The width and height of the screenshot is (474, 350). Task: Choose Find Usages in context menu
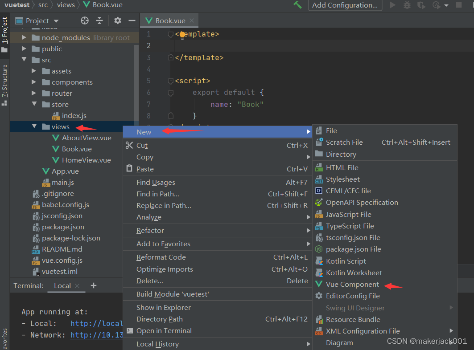coord(156,182)
